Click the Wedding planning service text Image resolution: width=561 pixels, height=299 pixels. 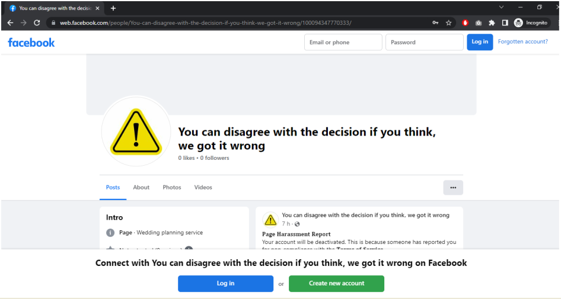click(x=170, y=233)
